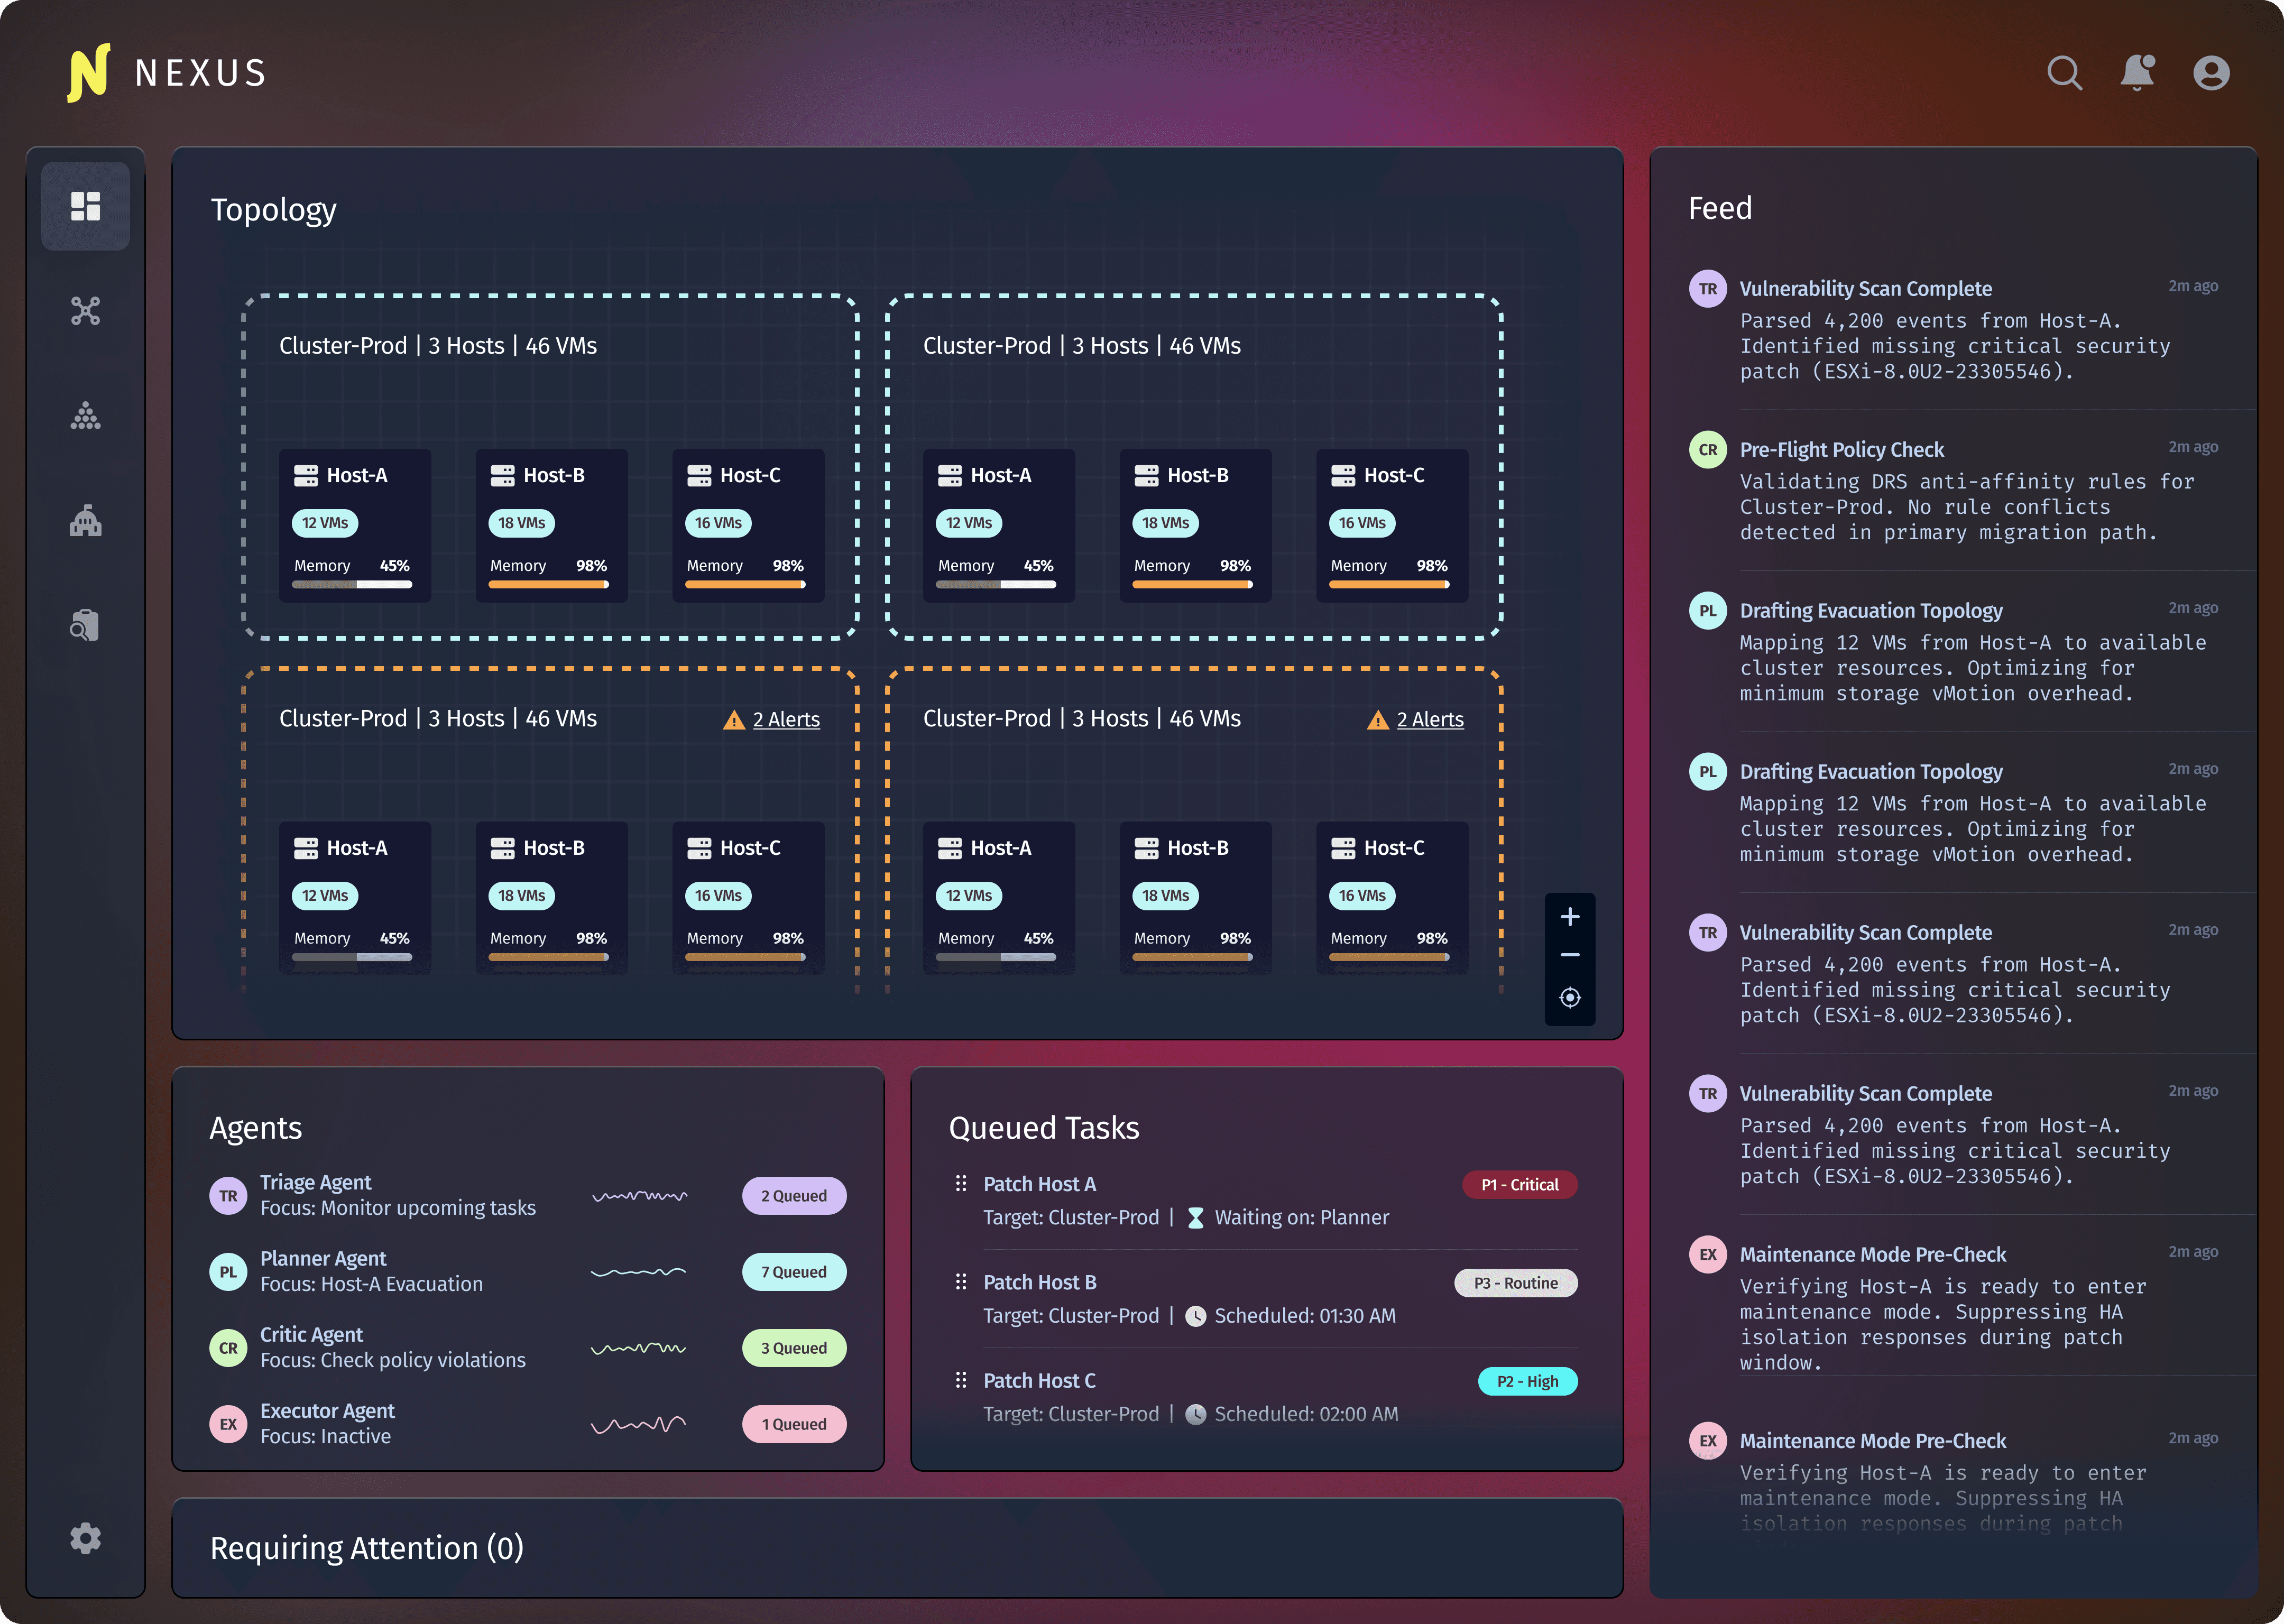Click the Host-B memory usage bar in first cluster
The width and height of the screenshot is (2284, 1624).
(548, 585)
